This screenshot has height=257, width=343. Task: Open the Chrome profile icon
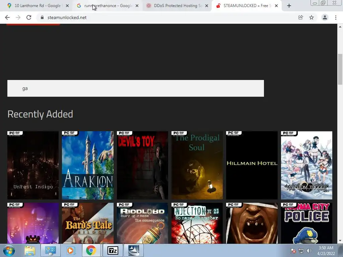325,17
